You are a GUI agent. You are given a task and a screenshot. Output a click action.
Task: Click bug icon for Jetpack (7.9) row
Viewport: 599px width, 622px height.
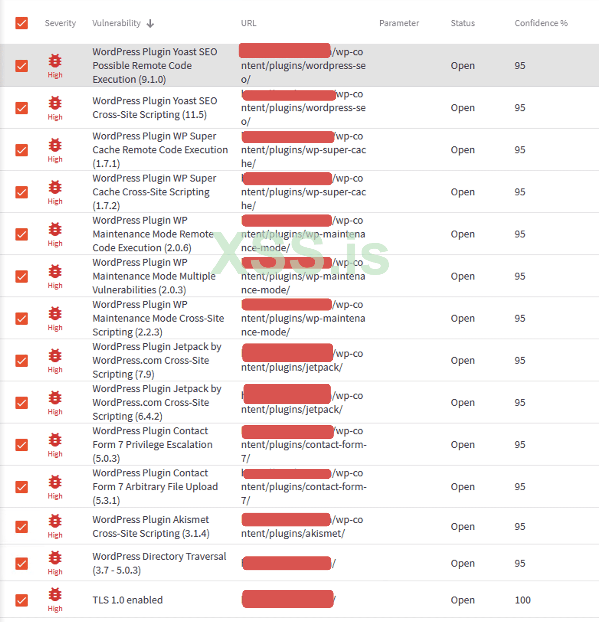(55, 355)
